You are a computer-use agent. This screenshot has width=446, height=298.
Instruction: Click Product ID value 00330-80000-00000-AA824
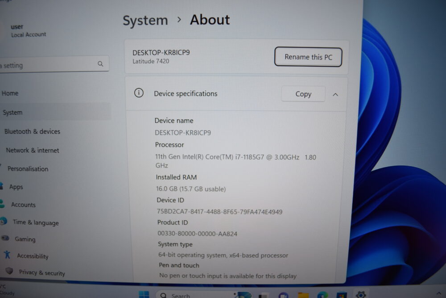tap(198, 234)
